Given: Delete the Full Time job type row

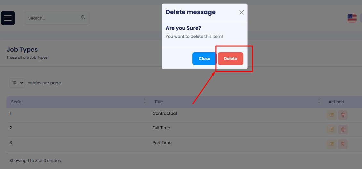Looking at the screenshot, I should tap(343, 130).
